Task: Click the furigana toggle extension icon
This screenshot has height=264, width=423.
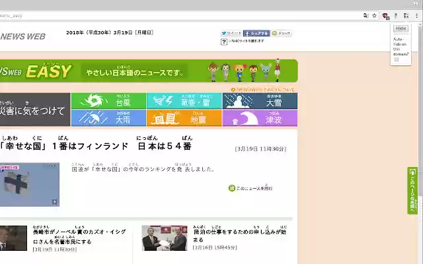Action: coord(406,16)
